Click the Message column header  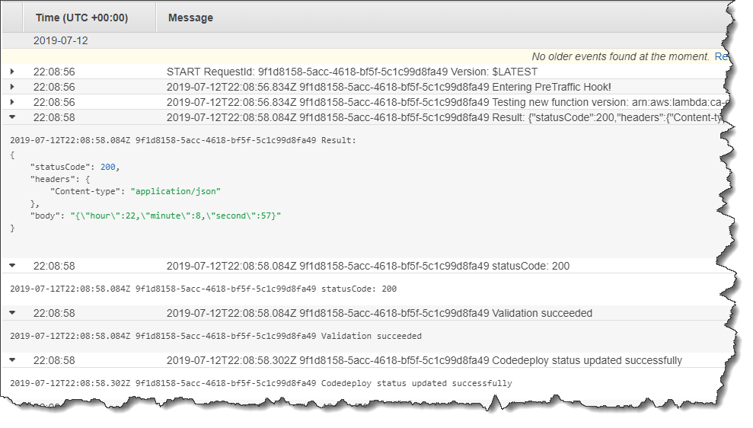[x=190, y=18]
